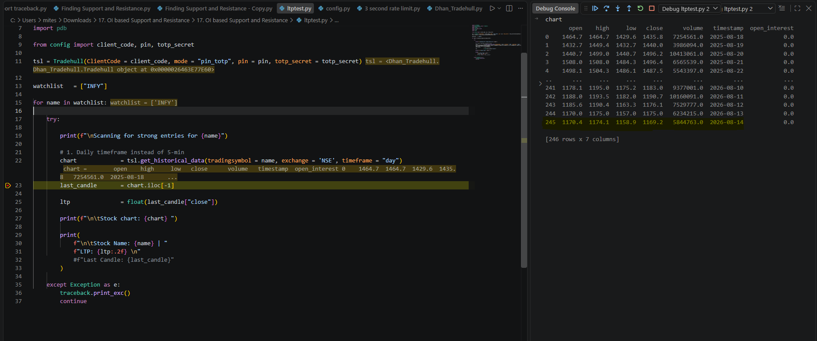Open the 3 second rate limit.py tab
Image resolution: width=817 pixels, height=341 pixels.
(388, 8)
